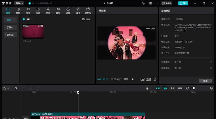
Task: Select the APT.mp4 media thumbnail
Action: click(x=33, y=32)
